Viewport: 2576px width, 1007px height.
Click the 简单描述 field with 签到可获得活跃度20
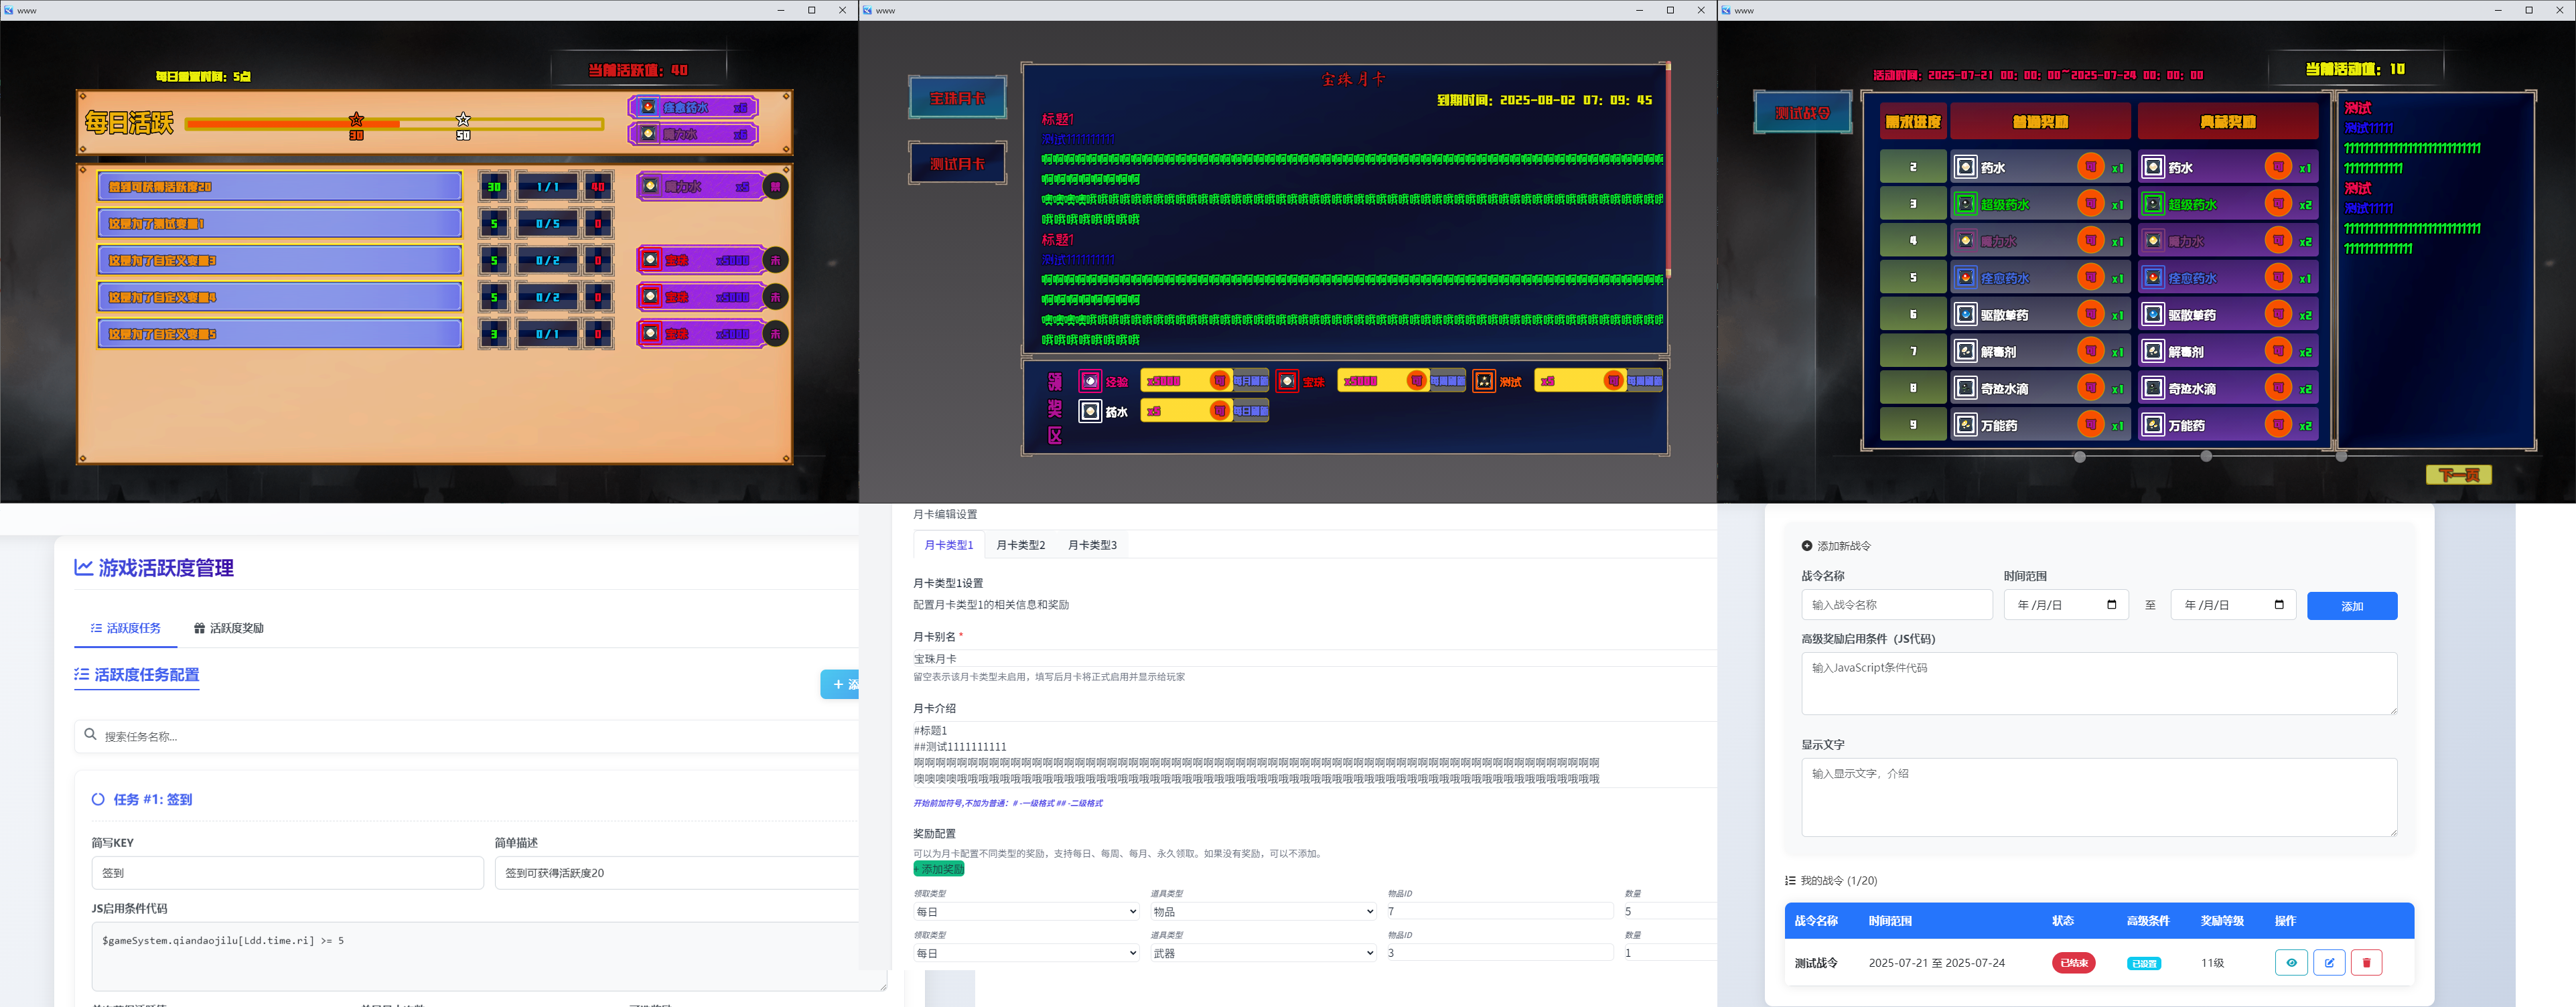678,873
